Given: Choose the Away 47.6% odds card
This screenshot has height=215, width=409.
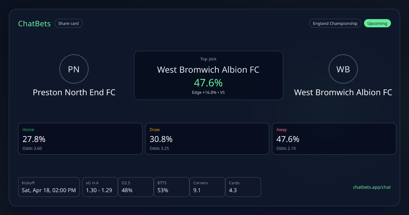Looking at the screenshot, I should [334, 139].
